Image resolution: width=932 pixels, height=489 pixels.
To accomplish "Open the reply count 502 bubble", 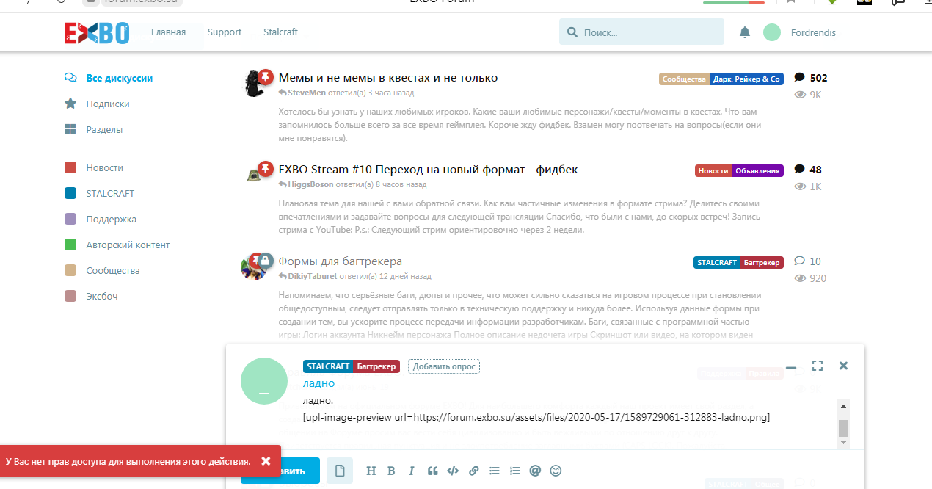I will tap(811, 78).
